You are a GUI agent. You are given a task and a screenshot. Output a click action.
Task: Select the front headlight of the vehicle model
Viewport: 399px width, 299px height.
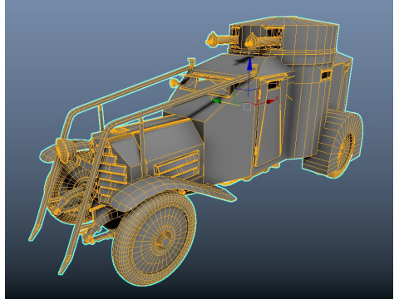coord(66,150)
